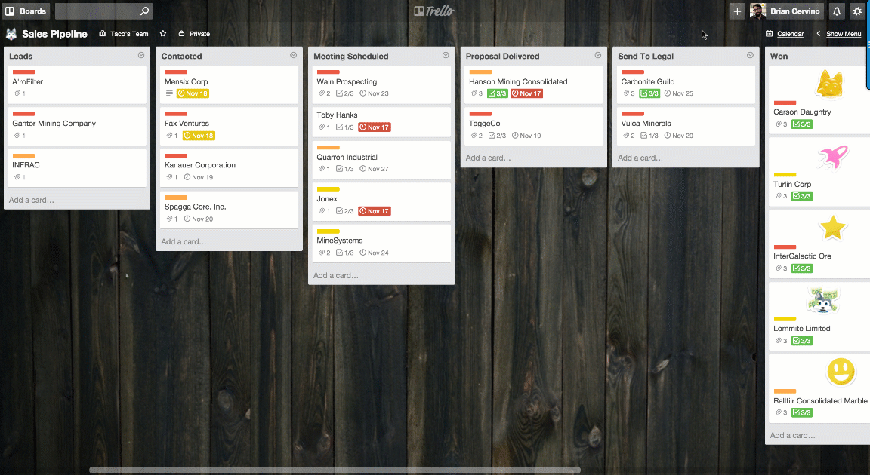Click completed 3/3 checklist on Hanson Mining
This screenshot has width=870, height=475.
coord(497,93)
